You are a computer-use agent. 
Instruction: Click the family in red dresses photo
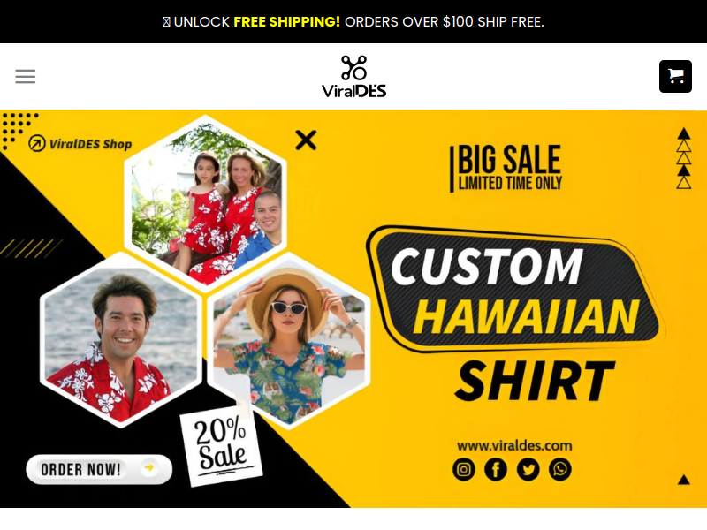click(x=206, y=204)
